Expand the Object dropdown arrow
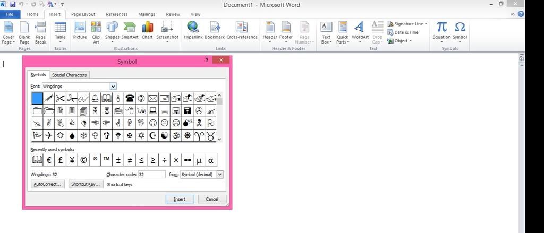 point(411,40)
